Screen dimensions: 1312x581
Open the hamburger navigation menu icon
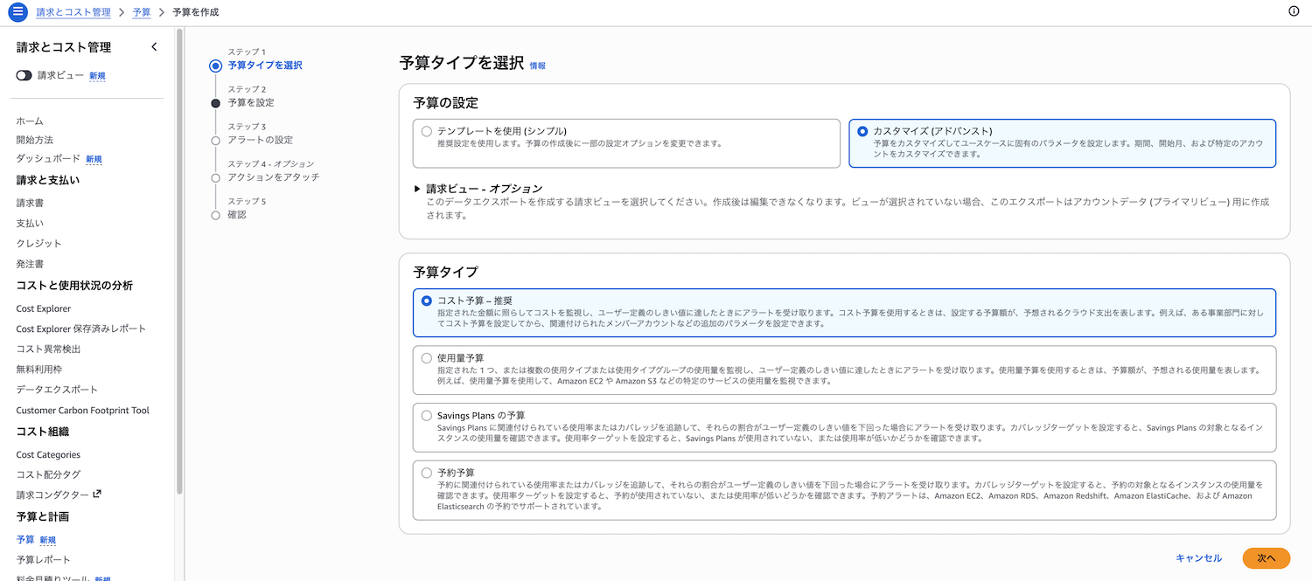coord(17,12)
